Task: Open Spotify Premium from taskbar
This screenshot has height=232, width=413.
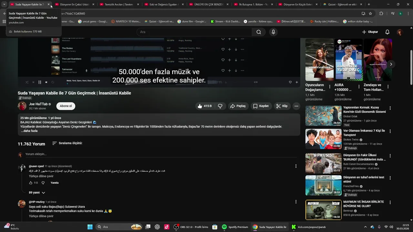Action: [235, 227]
